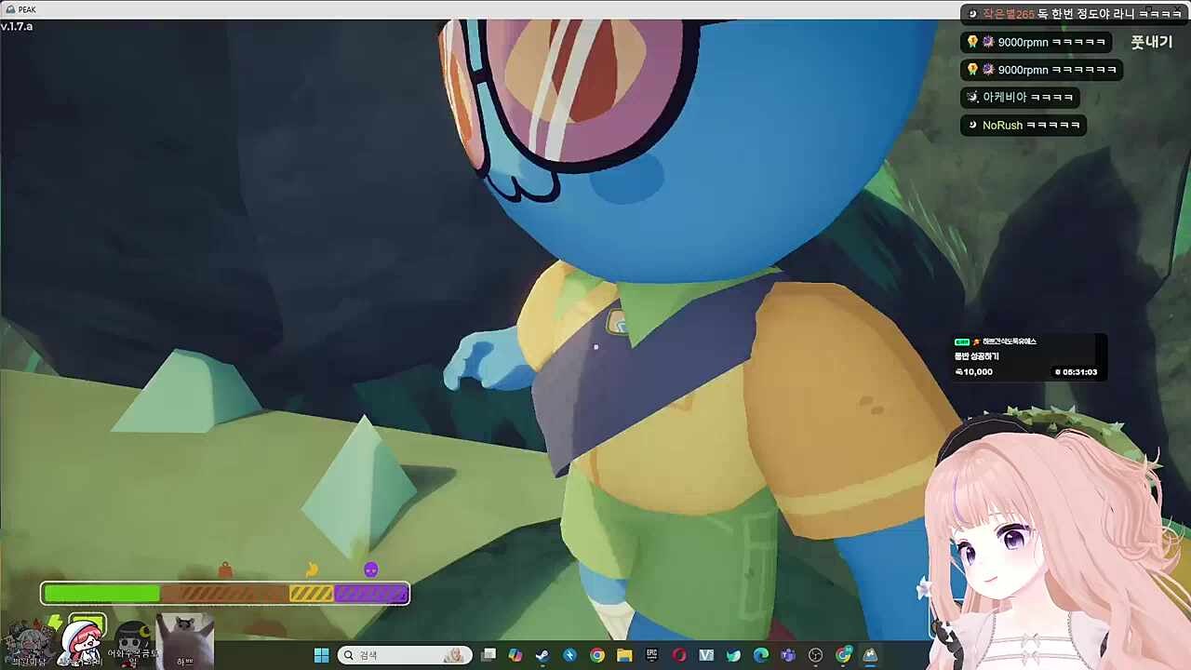Open Microsoft Teams from the taskbar

[788, 655]
